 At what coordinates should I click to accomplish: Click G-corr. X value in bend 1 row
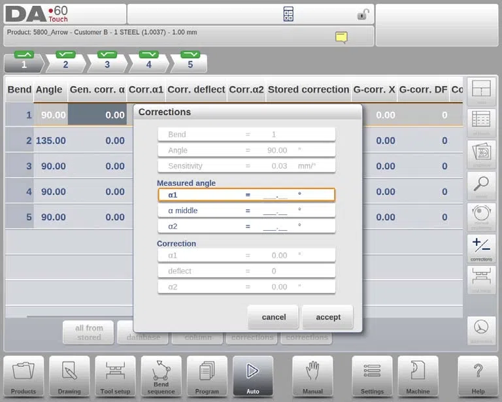pos(386,115)
